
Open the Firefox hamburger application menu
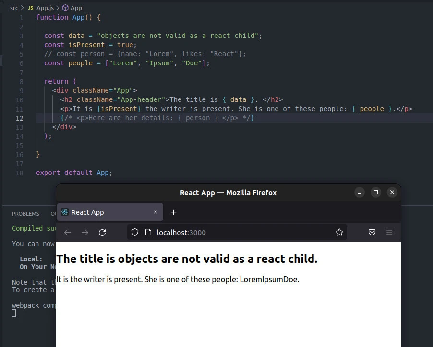[x=389, y=233]
